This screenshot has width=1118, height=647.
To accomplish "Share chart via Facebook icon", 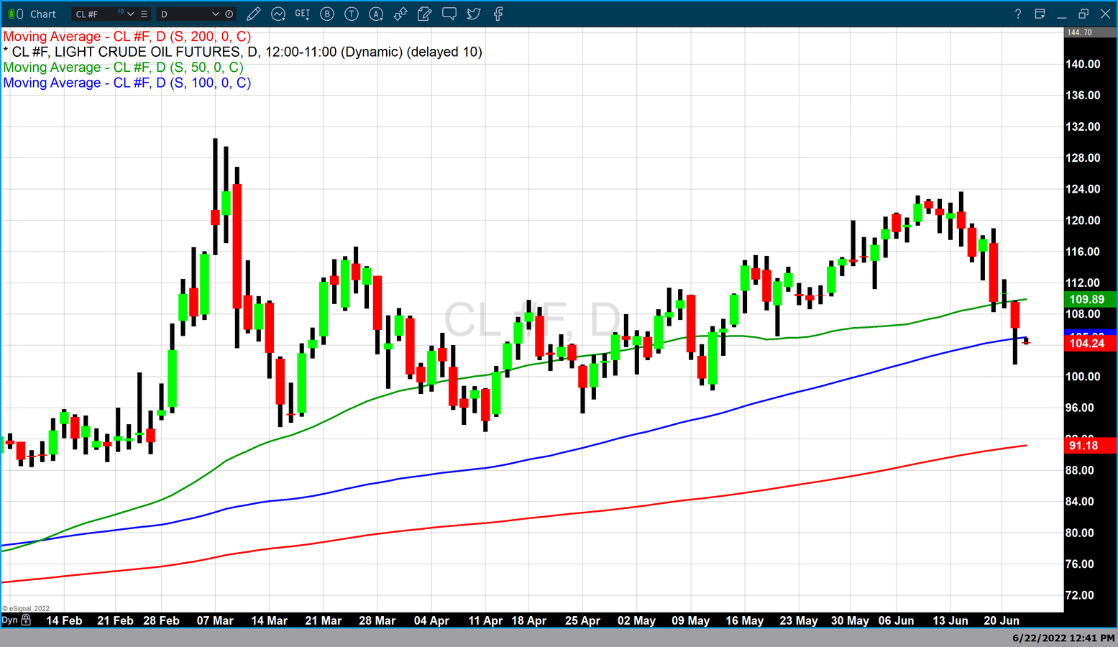I will [498, 14].
